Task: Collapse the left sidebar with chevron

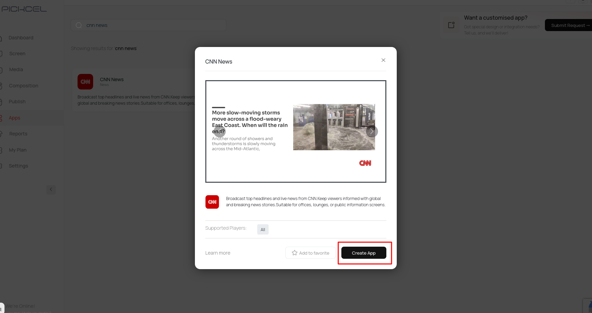Action: (51, 189)
